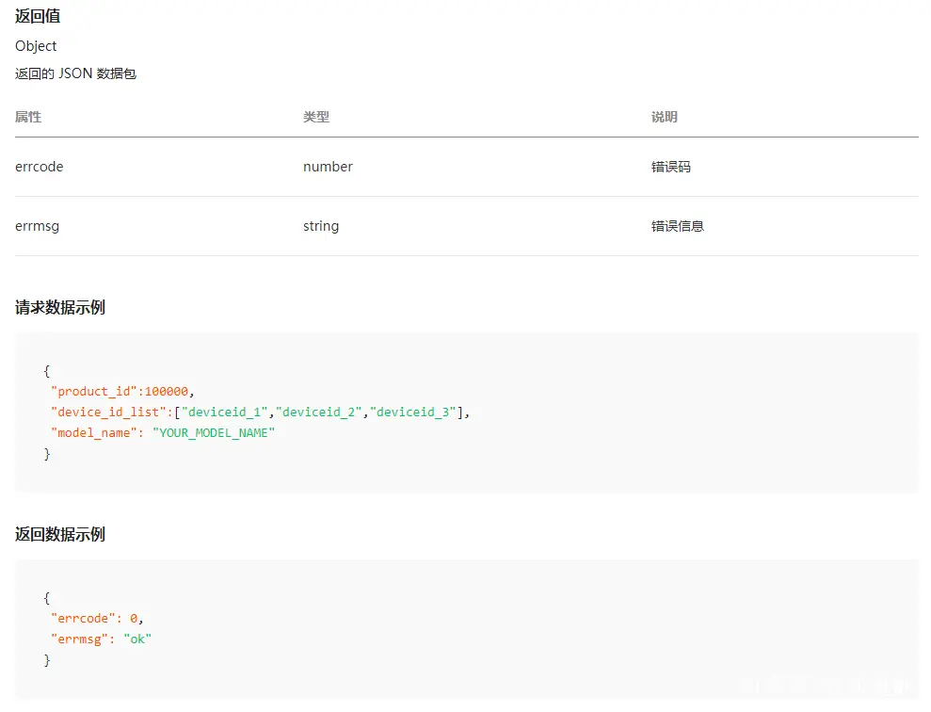Click the 返回值 heading
This screenshot has width=931, height=712.
pos(38,16)
